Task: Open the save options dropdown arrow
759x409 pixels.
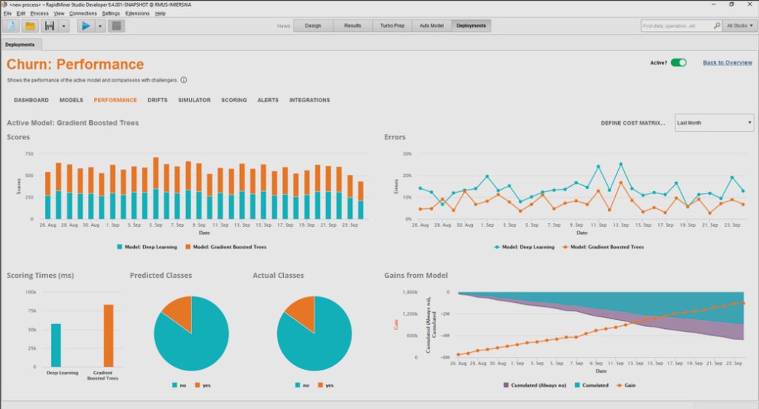Action: [64, 26]
